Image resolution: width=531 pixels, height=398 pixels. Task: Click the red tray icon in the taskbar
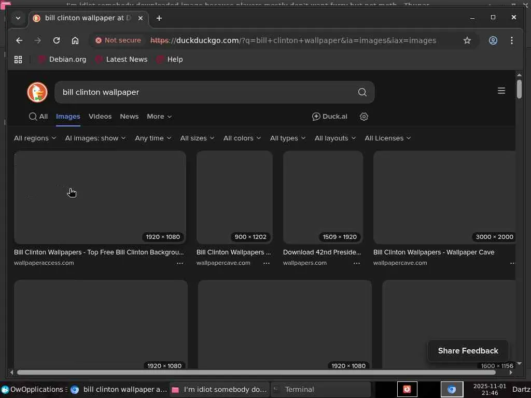pos(407,389)
